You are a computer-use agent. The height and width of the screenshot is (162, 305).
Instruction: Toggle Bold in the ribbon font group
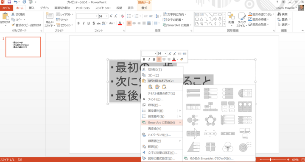78,23
